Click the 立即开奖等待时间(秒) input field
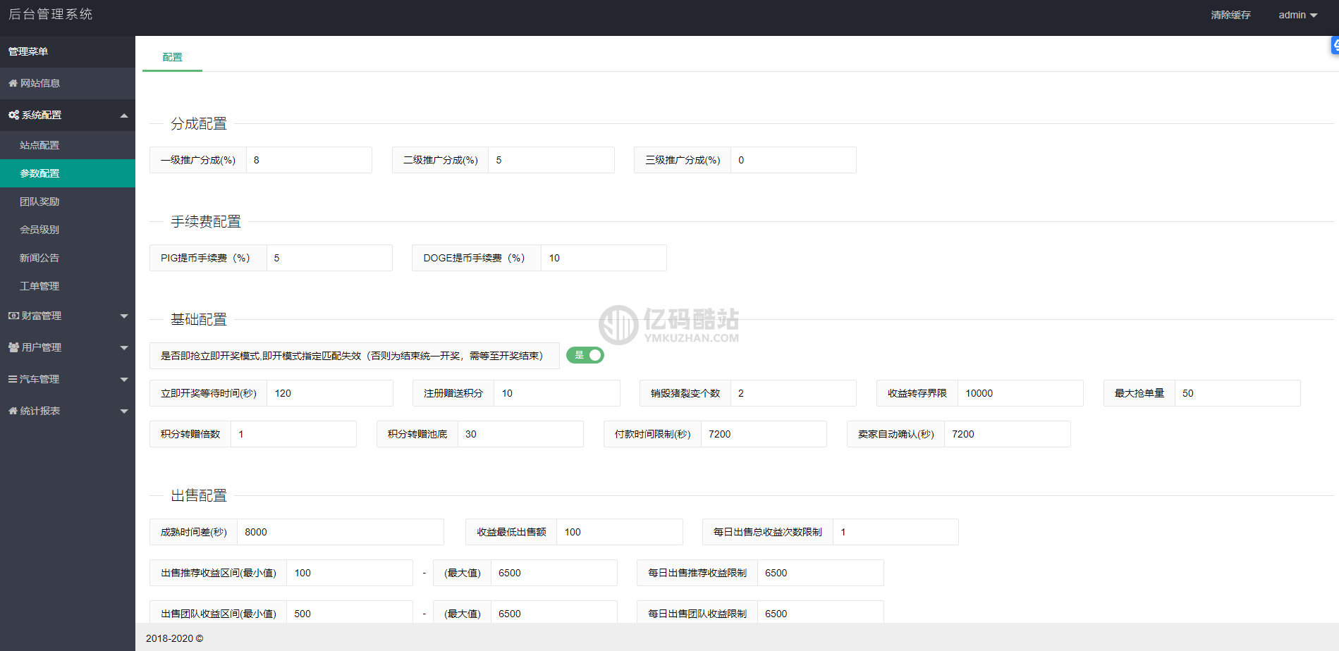 click(330, 393)
